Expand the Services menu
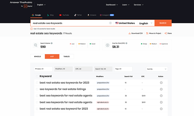The height and width of the screenshot is (116, 194). (x=139, y=5)
